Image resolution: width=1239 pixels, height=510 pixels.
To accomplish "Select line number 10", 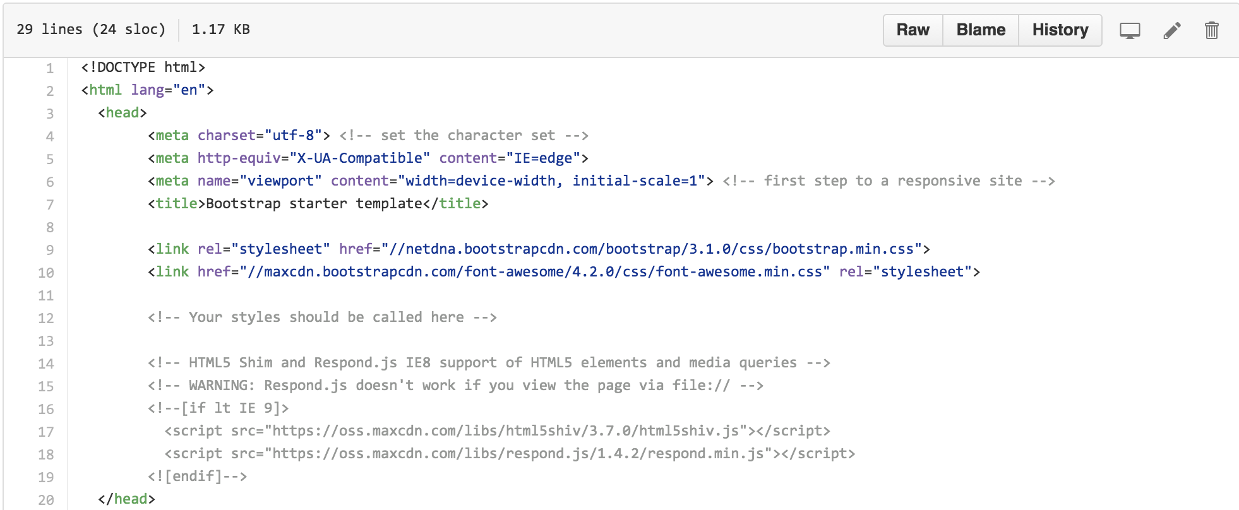I will click(46, 273).
